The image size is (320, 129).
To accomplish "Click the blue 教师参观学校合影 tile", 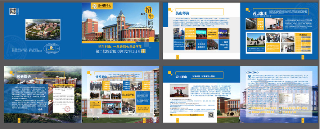I will point(224,45).
